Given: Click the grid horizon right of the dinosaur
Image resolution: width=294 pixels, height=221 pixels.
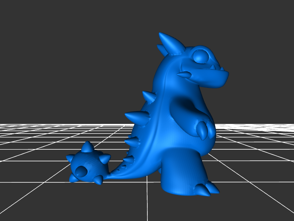Looking at the screenshot, I should tap(257, 127).
